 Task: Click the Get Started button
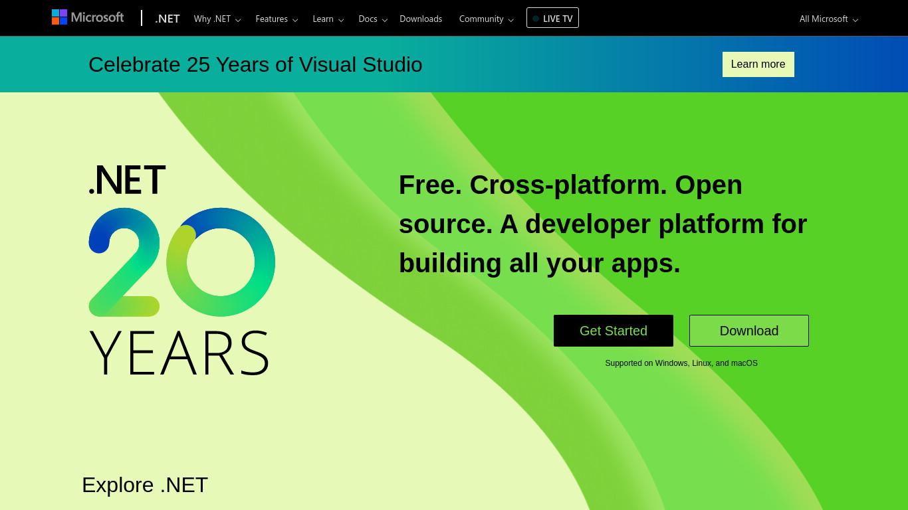(x=614, y=331)
